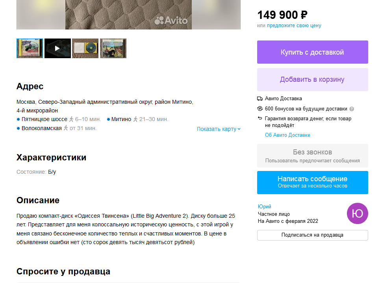Click the blue dot beside Пятницкое шоссе
Screen dimensions: 380x283
[19, 119]
